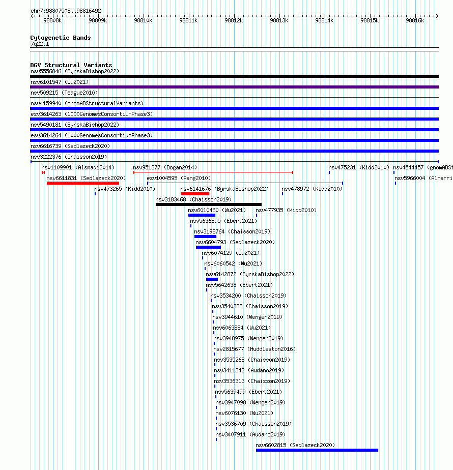Open variant nsv6101547 (Wu2021)
This screenshot has width=453, height=470.
[60, 82]
